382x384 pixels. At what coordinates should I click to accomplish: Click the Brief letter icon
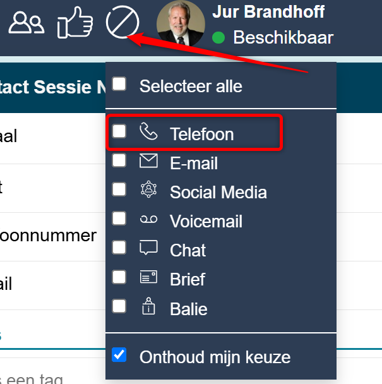pos(148,277)
